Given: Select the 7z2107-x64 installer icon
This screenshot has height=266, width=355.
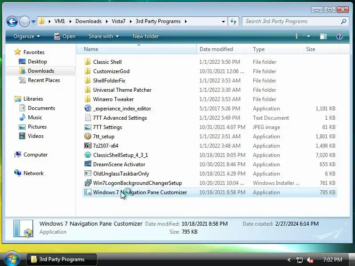Looking at the screenshot, I should 87,146.
